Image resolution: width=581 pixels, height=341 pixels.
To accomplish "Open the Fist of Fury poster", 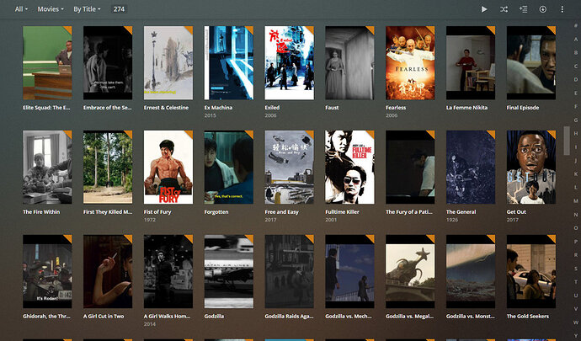I will (x=168, y=167).
